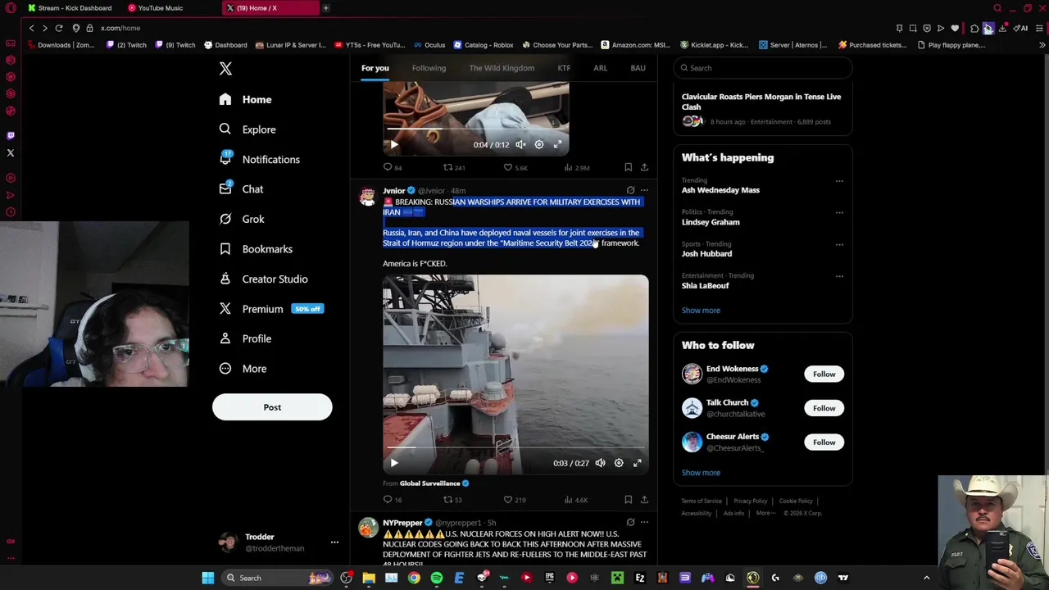This screenshot has height=590, width=1049.
Task: Follow Talk Church
Action: [x=824, y=408]
